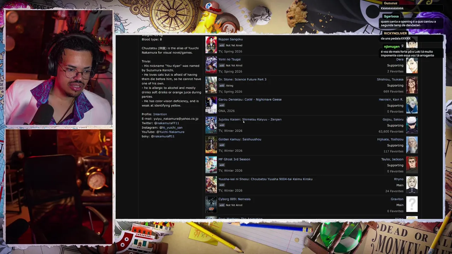Click chat username Sgarbosa
Image resolution: width=452 pixels, height=254 pixels.
(391, 16)
